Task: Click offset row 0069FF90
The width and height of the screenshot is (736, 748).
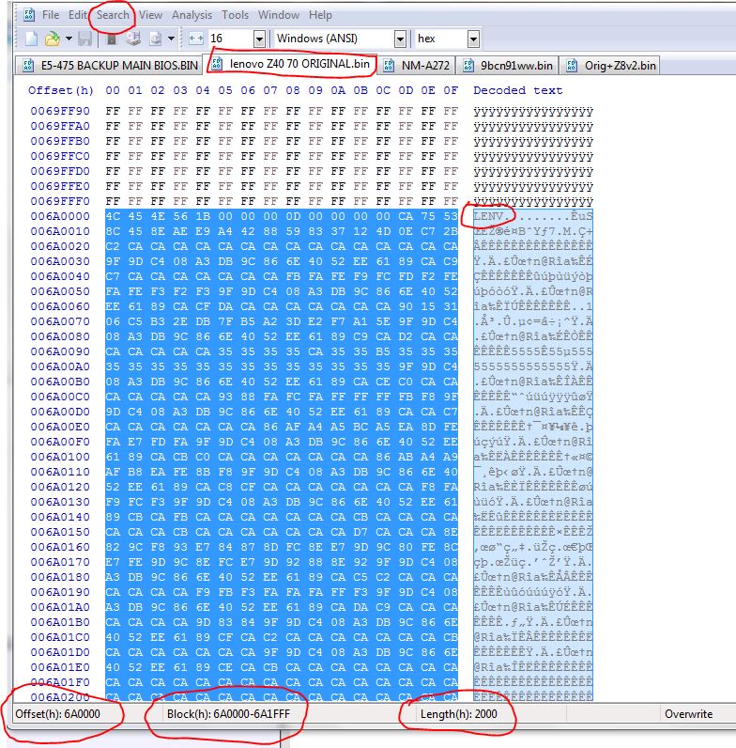Action: click(60, 111)
